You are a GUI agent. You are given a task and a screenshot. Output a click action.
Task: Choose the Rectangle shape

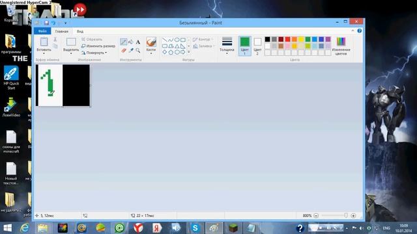pos(183,40)
